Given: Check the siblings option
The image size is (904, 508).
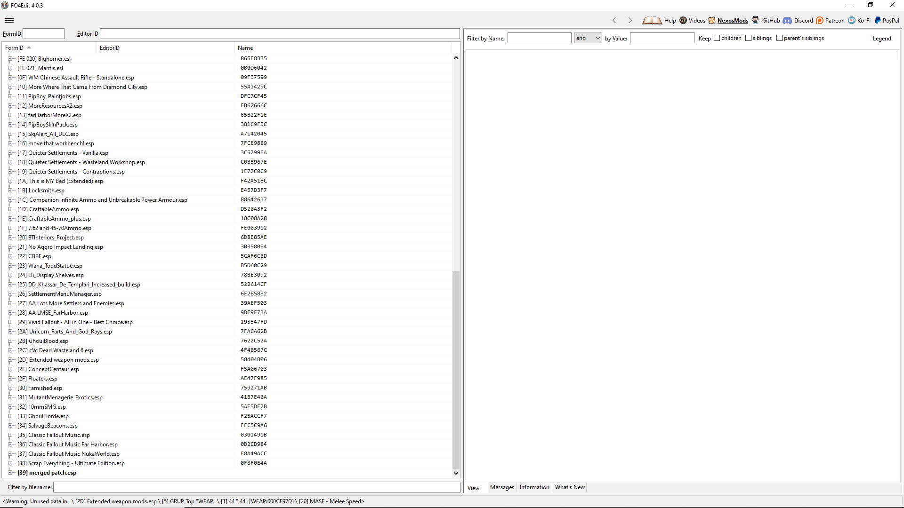Looking at the screenshot, I should (748, 38).
